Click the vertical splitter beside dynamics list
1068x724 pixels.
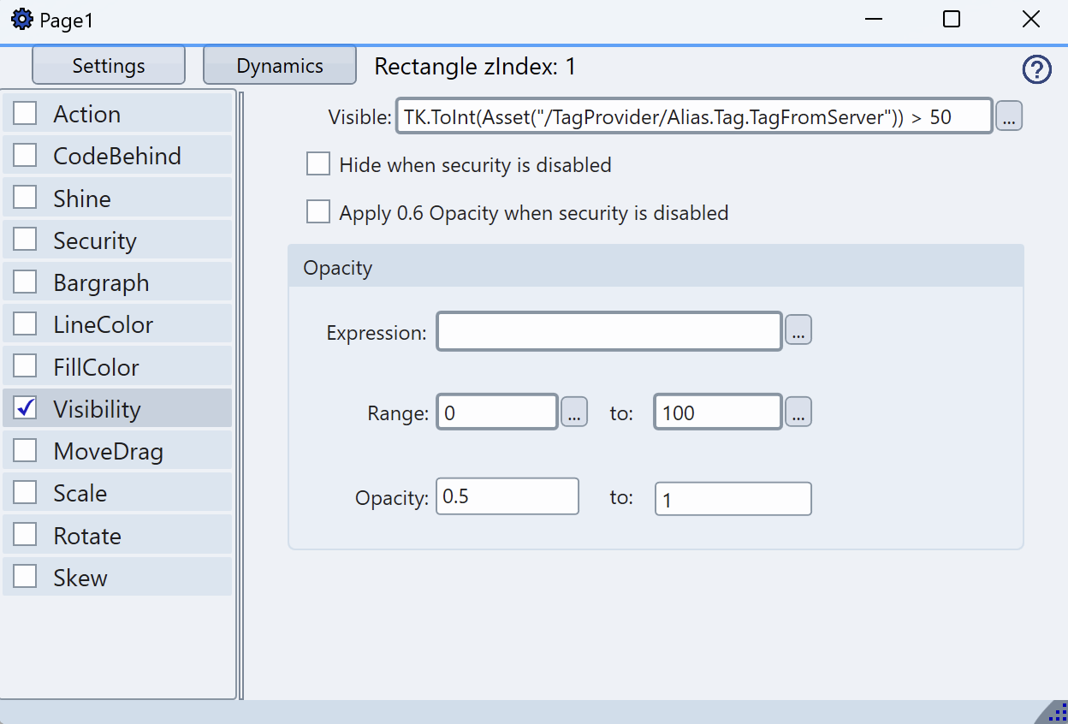240,394
